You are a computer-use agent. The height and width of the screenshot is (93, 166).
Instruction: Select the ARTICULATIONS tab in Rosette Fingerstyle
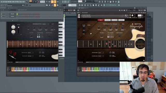(x=114, y=20)
